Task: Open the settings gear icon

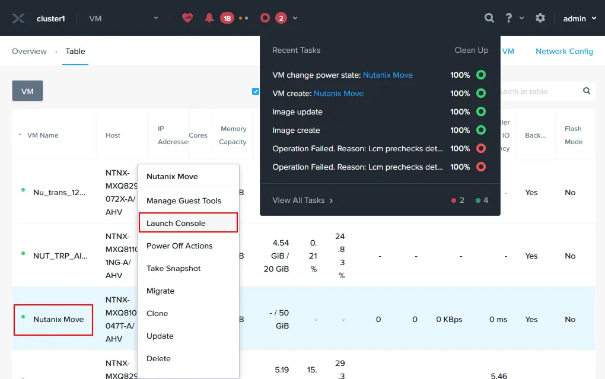Action: pyautogui.click(x=540, y=18)
